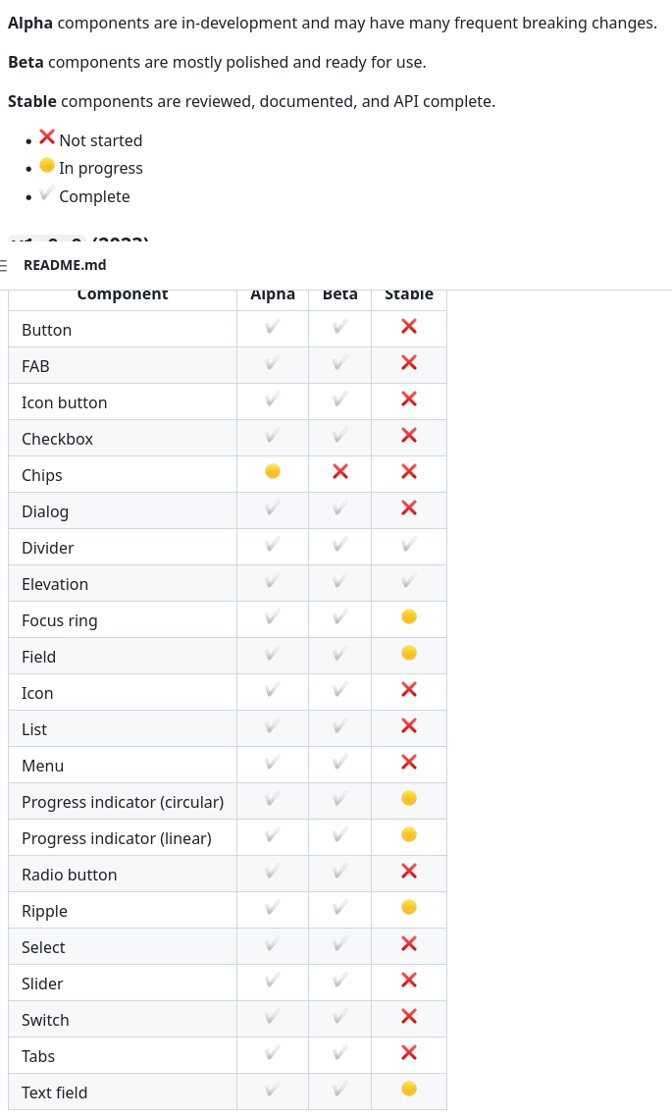Click the red X in Tabs' Stable column
The image size is (672, 1118).
[x=409, y=1052]
